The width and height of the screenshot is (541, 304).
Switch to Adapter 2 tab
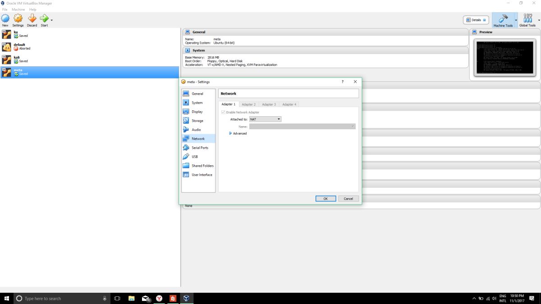click(248, 104)
